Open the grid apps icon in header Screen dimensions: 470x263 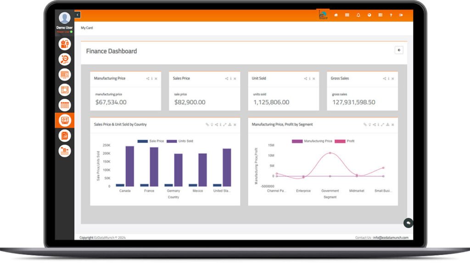pyautogui.click(x=347, y=15)
